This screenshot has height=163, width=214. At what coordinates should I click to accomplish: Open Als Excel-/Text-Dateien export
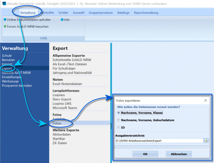click(70, 64)
